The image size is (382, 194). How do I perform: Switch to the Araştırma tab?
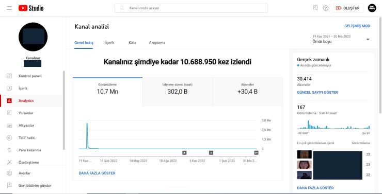point(157,43)
